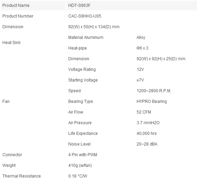Click the CAC-S9HH3-U05 product number
Image resolution: width=197 pixels, height=182 pixels.
[85, 16]
